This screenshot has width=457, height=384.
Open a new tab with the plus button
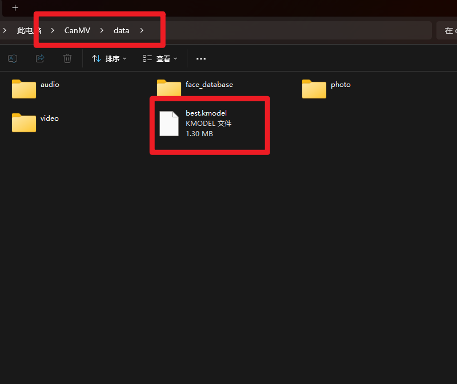tap(15, 8)
